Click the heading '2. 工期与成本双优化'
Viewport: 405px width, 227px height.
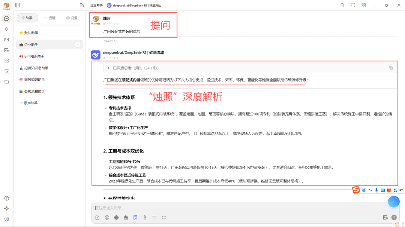tap(123, 151)
